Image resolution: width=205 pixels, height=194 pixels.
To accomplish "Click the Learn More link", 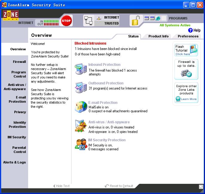I will point(189,99).
